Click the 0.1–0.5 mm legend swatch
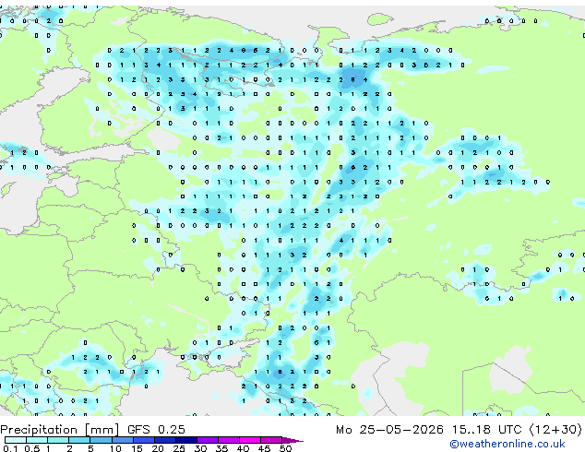The image size is (585, 452). click(x=16, y=440)
